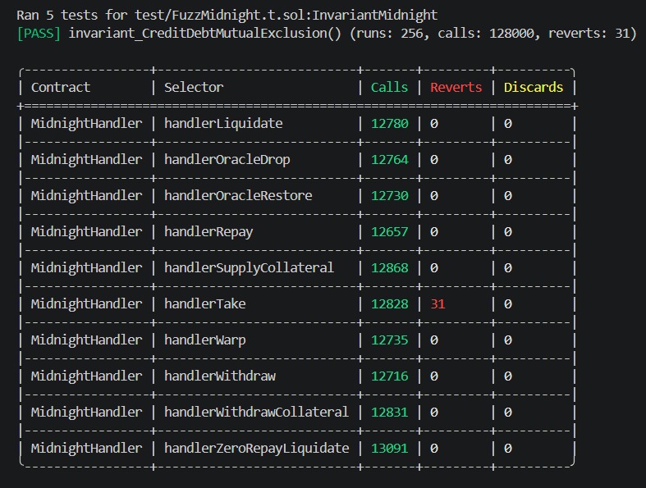Select the handlerWarp selector cell
Image resolution: width=646 pixels, height=488 pixels.
point(204,340)
